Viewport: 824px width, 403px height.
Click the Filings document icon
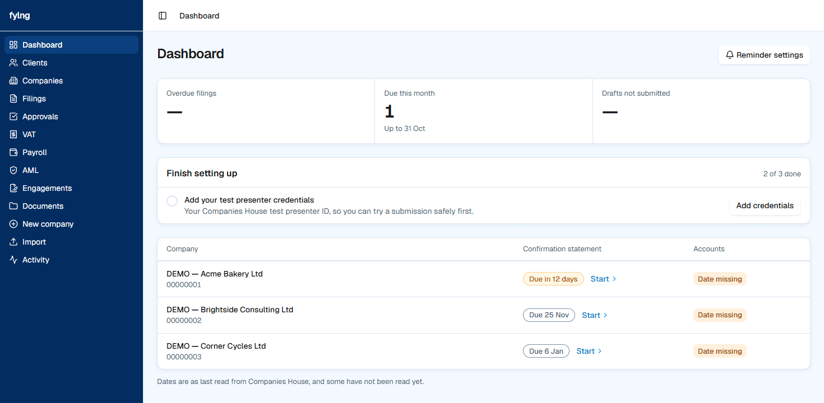click(13, 99)
